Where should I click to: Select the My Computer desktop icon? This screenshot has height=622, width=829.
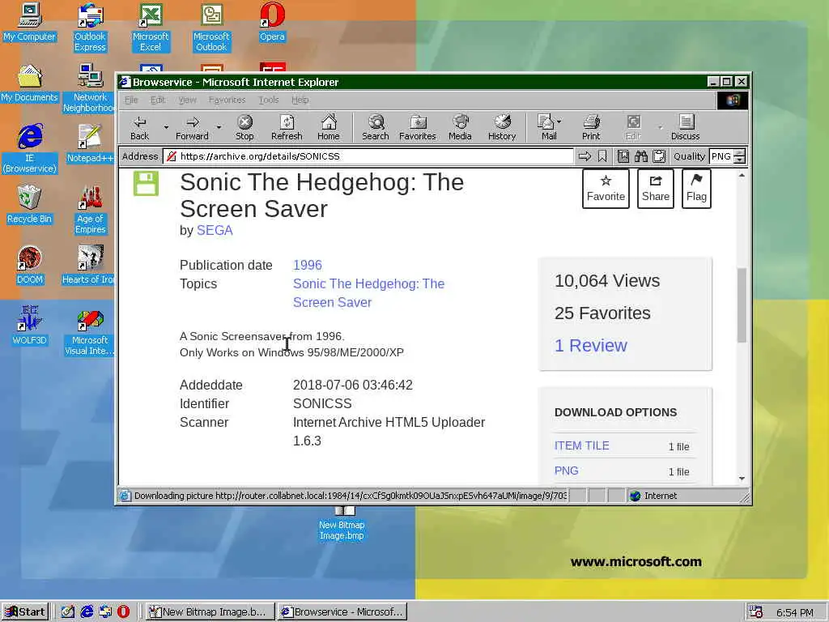(29, 22)
